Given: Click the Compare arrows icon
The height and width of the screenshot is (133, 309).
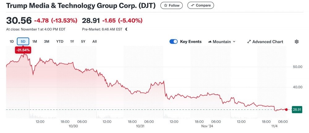Looking at the screenshot, I should tap(193, 5).
